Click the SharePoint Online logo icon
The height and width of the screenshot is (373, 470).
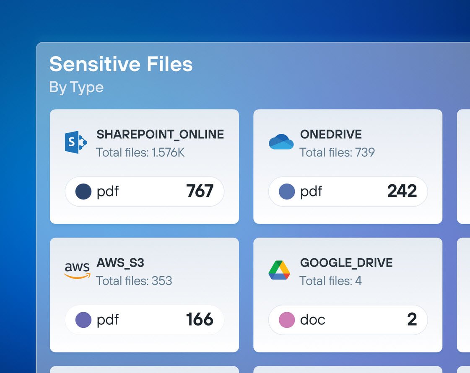coord(76,142)
